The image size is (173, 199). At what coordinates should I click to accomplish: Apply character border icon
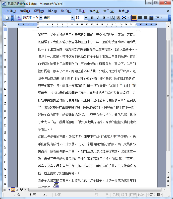point(112,18)
